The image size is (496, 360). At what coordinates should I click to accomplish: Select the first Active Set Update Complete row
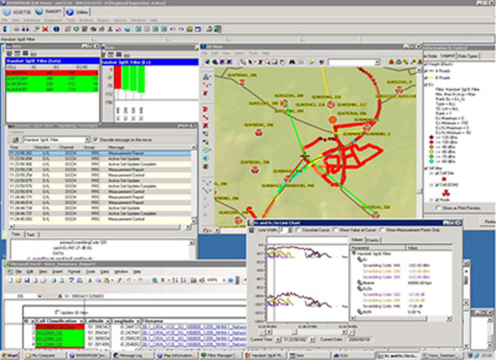(100, 164)
